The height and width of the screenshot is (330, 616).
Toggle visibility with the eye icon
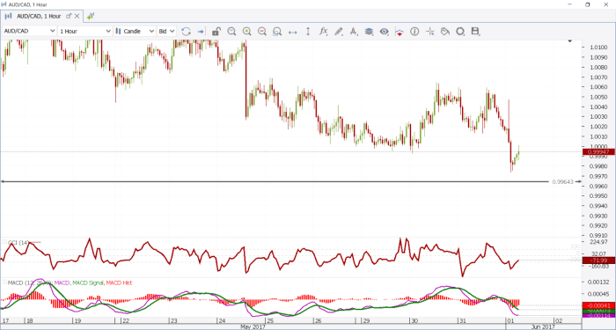click(384, 32)
